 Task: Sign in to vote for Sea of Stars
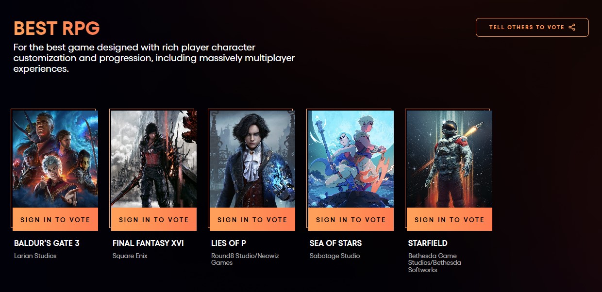[351, 219]
